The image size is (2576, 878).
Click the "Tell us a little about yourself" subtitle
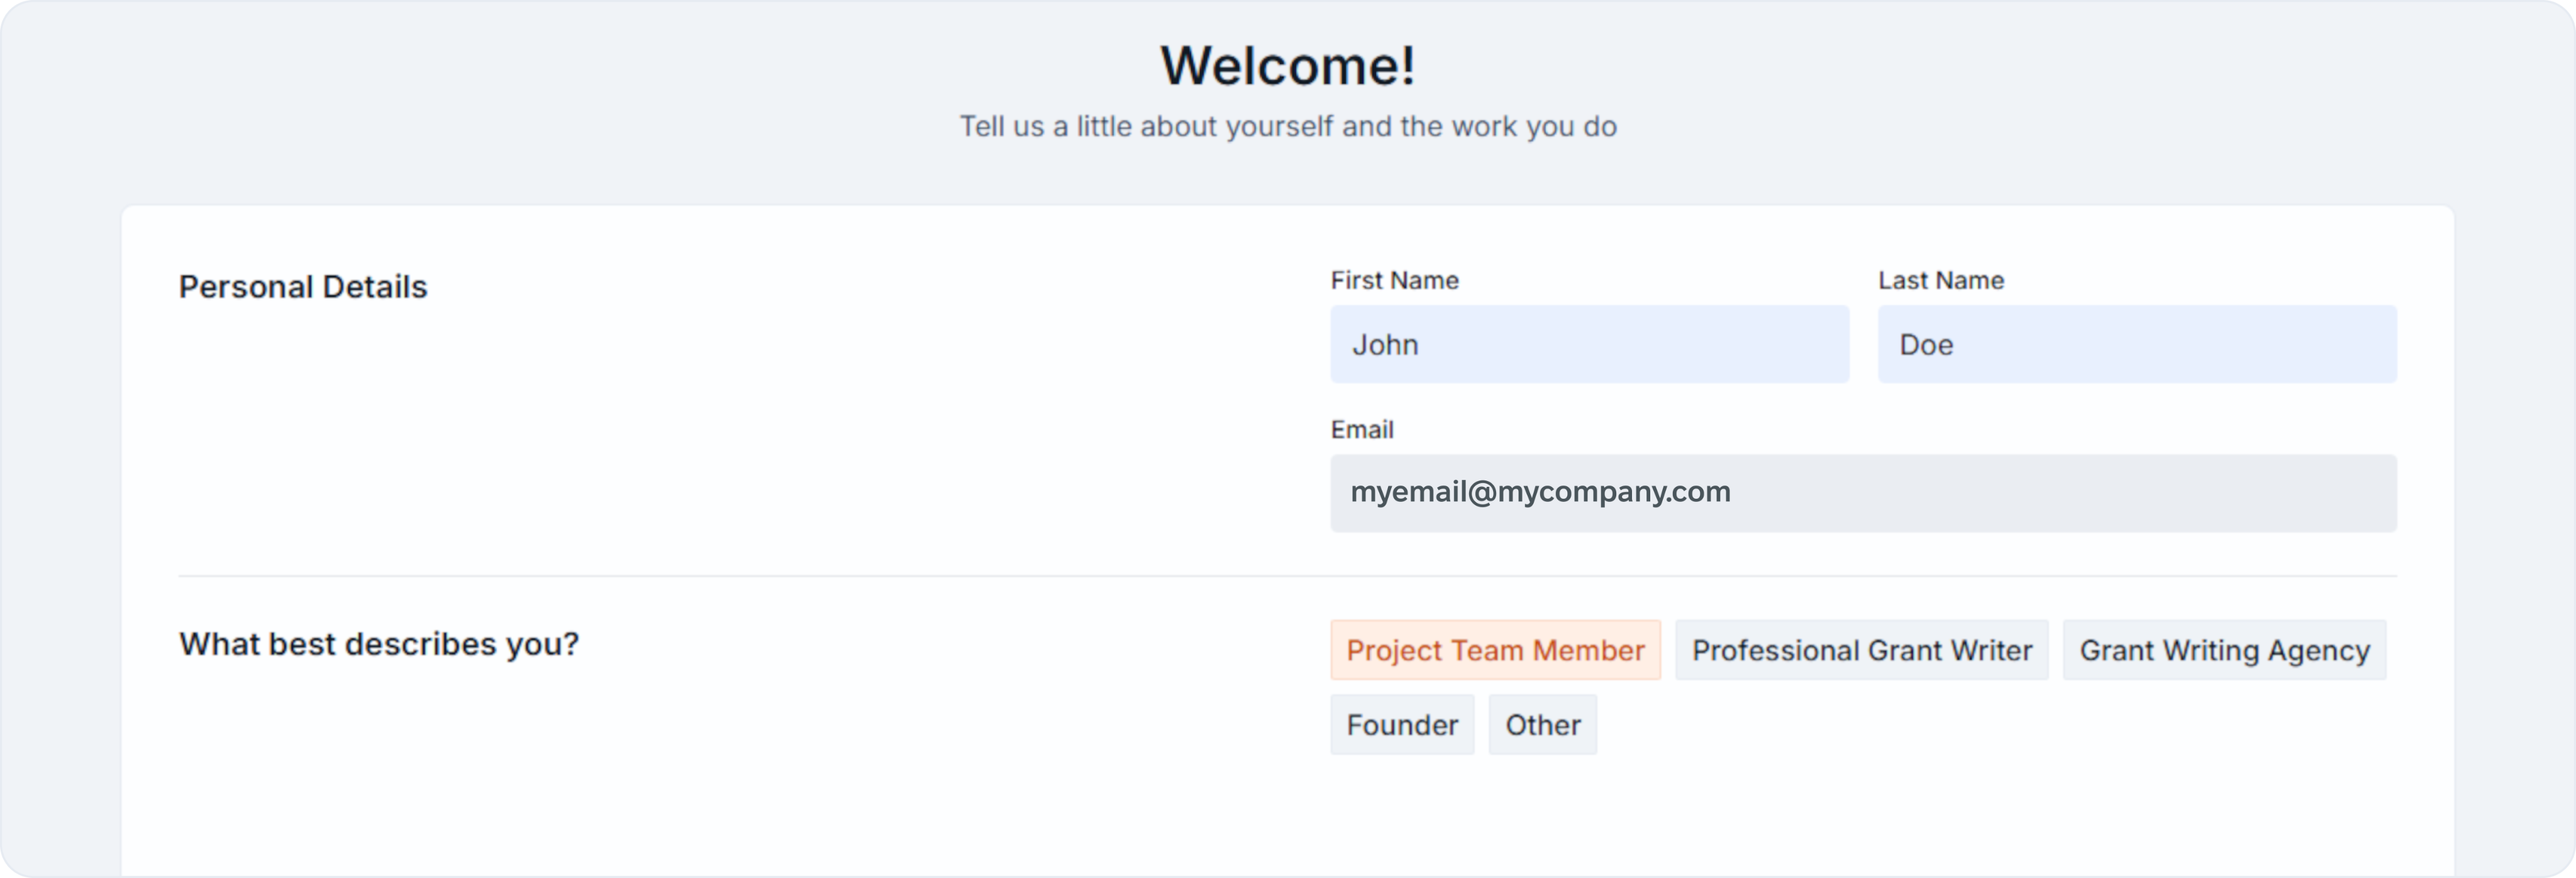[1287, 127]
